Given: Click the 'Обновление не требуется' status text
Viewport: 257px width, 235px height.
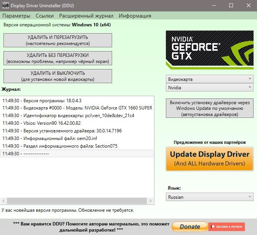Looking at the screenshot, I should (106, 210).
